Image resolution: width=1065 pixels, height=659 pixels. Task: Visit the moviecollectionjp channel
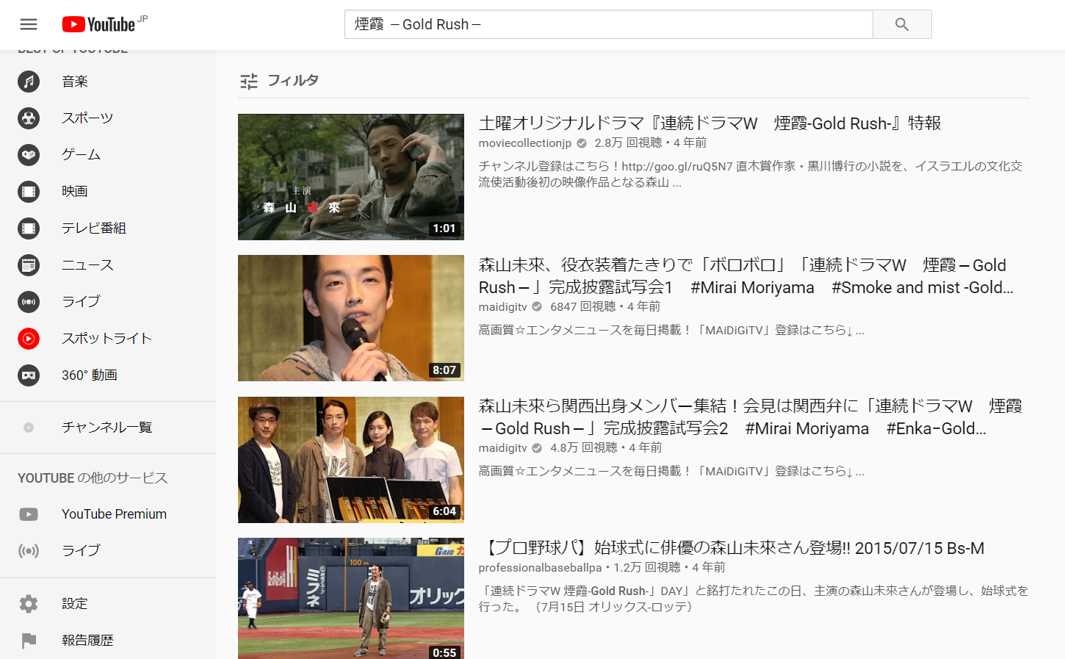pyautogui.click(x=525, y=143)
